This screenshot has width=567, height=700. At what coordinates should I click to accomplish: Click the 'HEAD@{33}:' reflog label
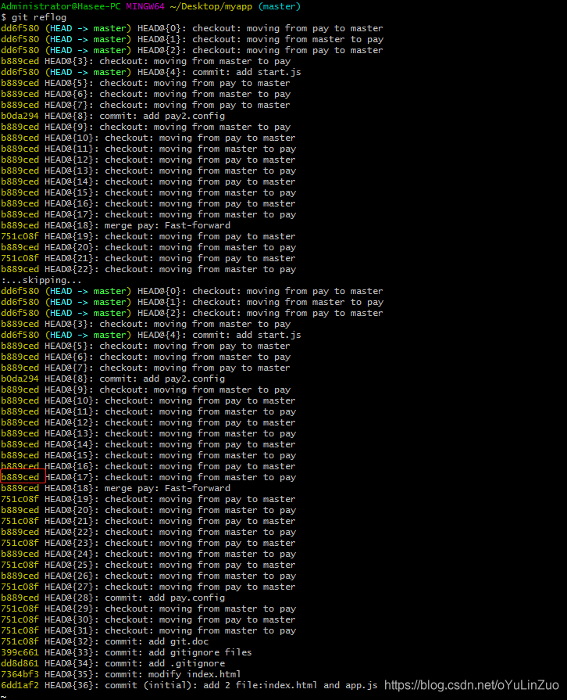tap(72, 652)
